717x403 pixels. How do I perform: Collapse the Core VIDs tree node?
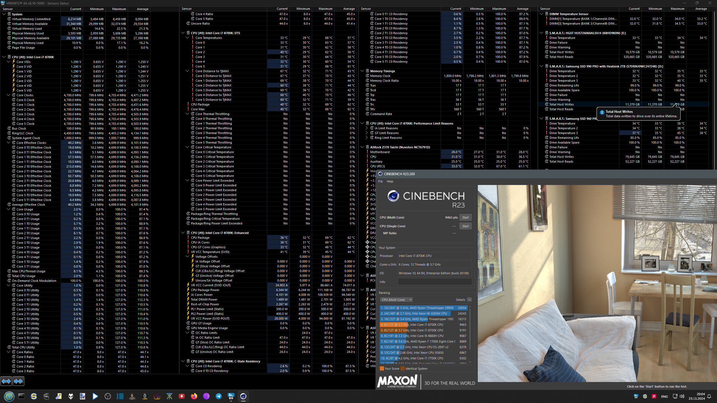8,62
